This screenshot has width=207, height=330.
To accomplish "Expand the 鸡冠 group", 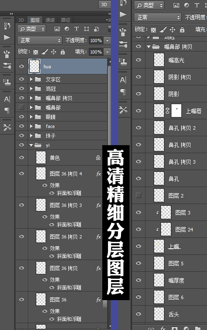I will click(x=31, y=89).
